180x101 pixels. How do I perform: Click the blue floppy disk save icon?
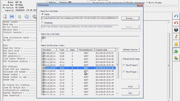pyautogui.click(x=12, y=17)
